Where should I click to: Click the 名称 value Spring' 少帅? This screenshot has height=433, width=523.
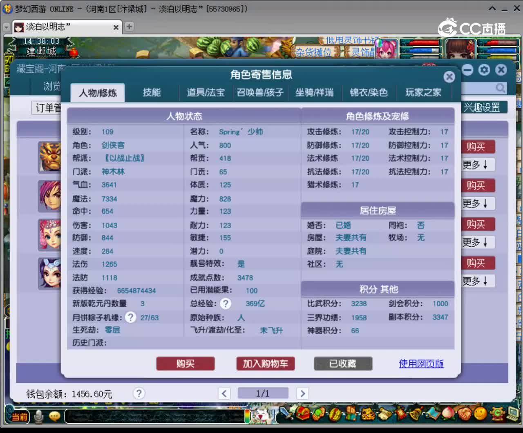pyautogui.click(x=241, y=132)
